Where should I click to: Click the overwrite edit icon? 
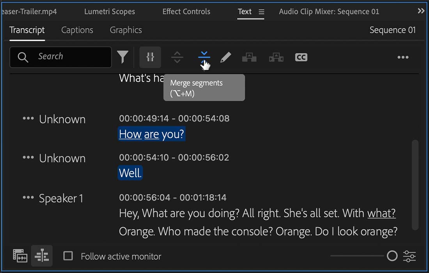[276, 57]
